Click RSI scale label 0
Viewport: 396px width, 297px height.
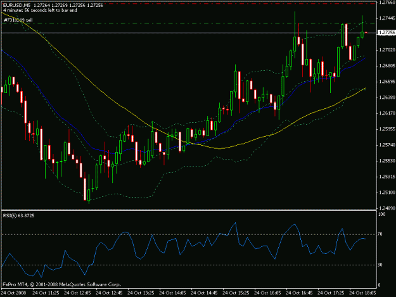(379, 285)
